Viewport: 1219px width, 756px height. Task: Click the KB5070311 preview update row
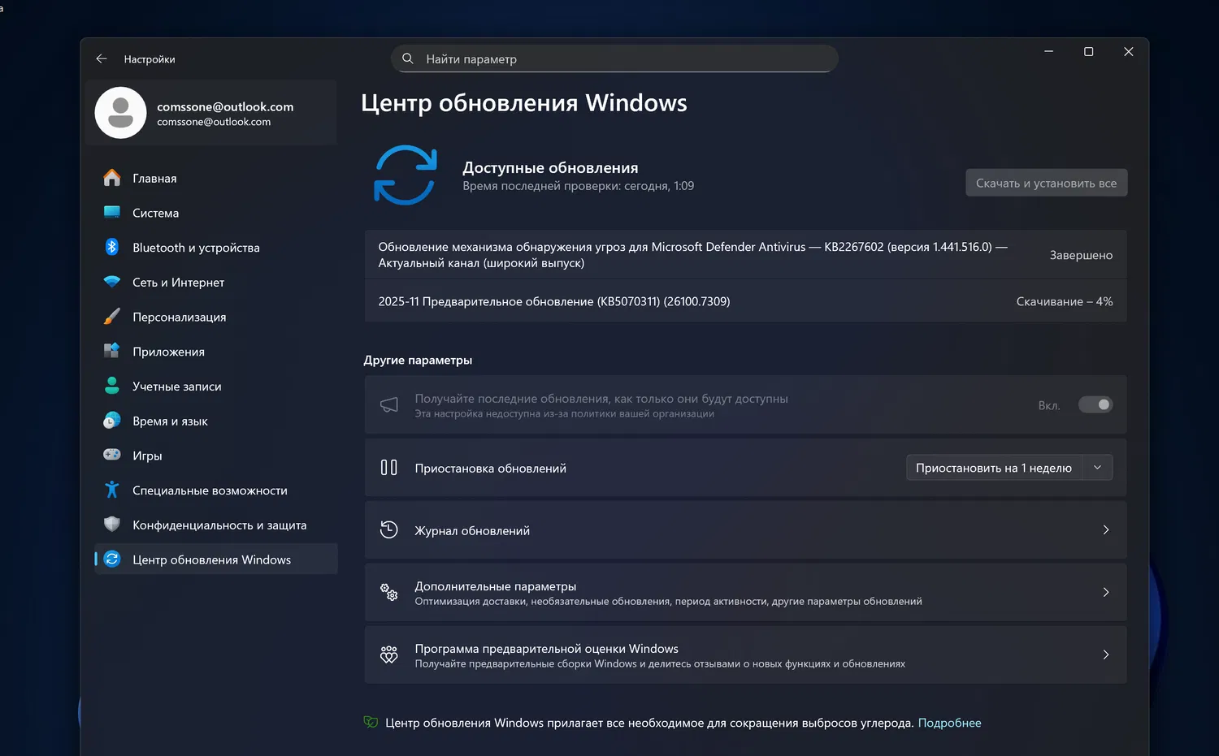(x=745, y=301)
